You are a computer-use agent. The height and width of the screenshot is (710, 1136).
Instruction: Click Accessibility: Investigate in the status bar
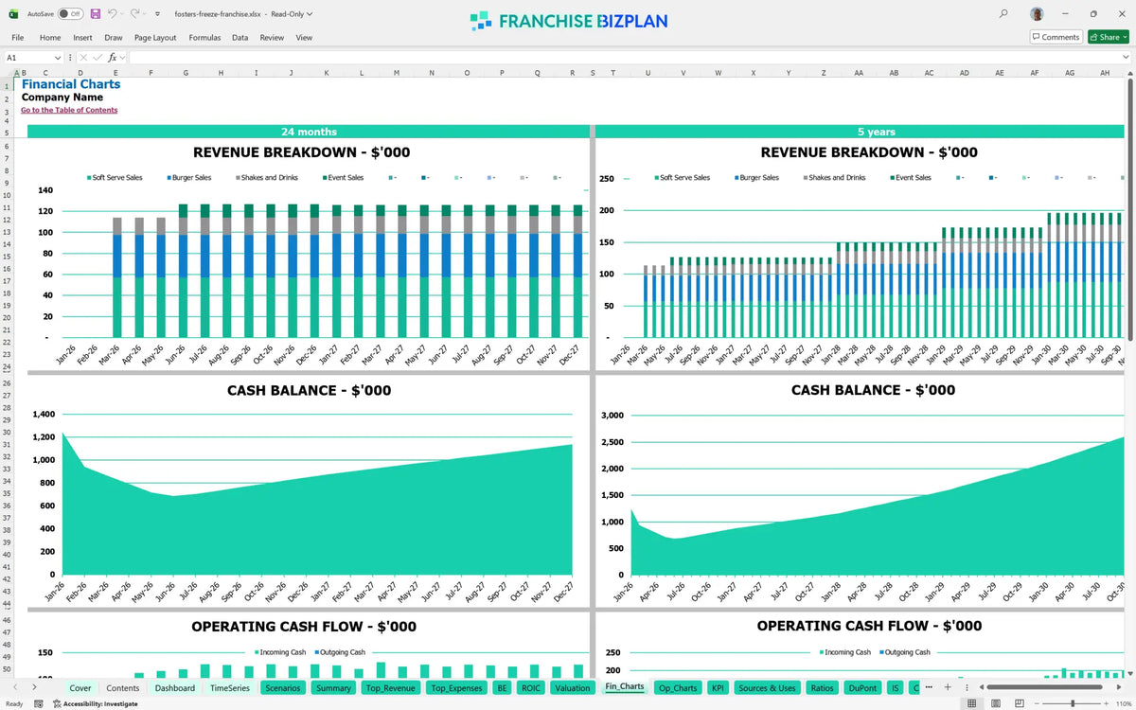[95, 703]
